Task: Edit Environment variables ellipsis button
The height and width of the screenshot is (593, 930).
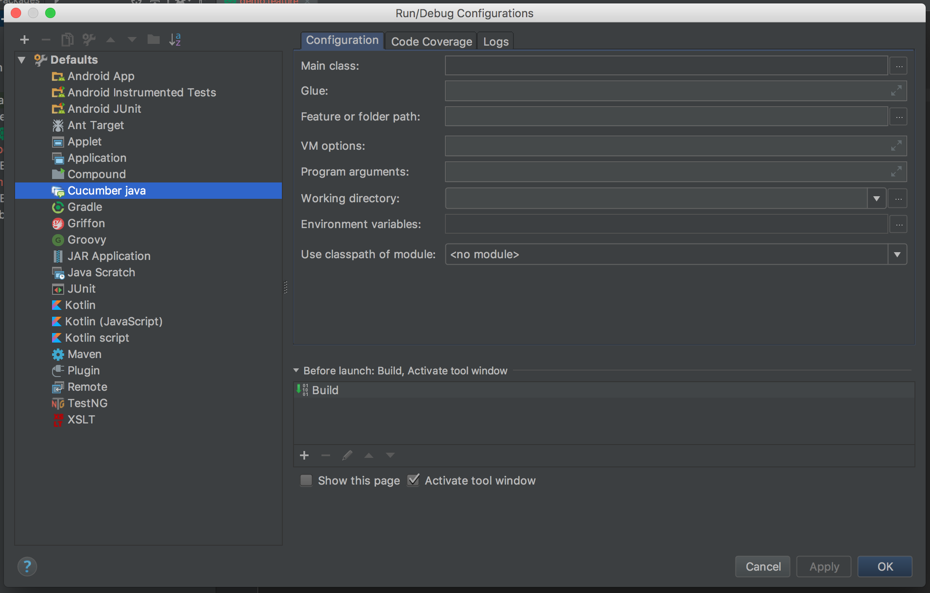Action: pyautogui.click(x=899, y=225)
